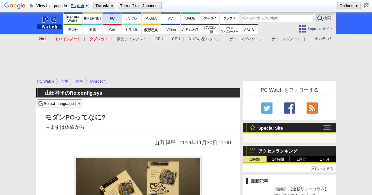Open the 2in1 category link

pos(42,39)
